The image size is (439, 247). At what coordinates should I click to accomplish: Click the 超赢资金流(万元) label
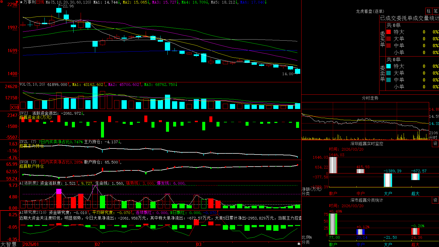click(x=35, y=117)
